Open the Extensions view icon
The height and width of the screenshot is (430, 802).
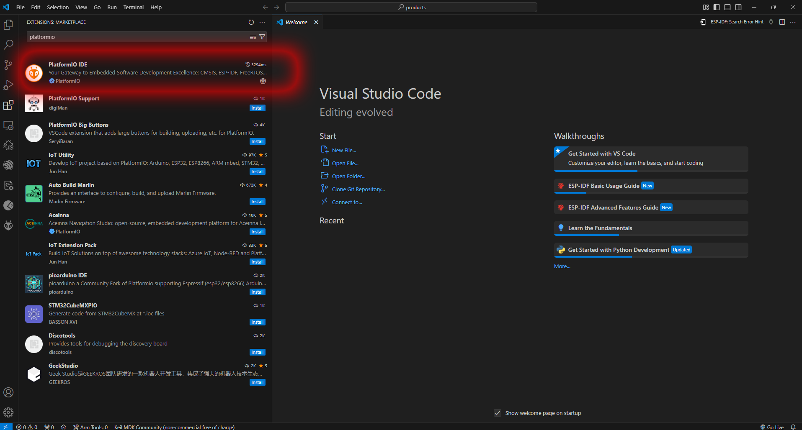(x=8, y=105)
